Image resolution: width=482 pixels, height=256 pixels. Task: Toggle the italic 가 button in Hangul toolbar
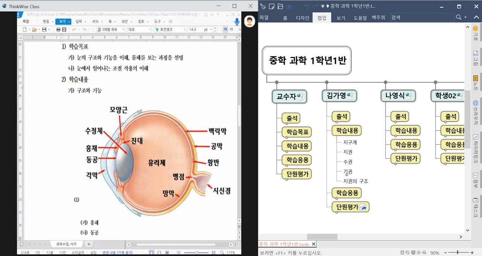point(232,29)
